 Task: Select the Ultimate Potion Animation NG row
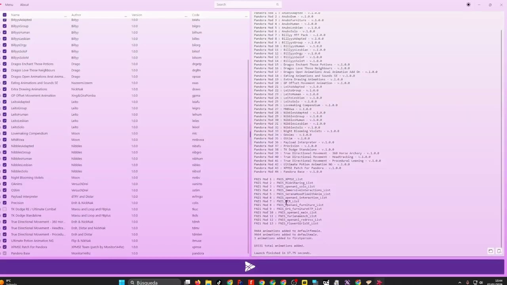pyautogui.click(x=124, y=241)
